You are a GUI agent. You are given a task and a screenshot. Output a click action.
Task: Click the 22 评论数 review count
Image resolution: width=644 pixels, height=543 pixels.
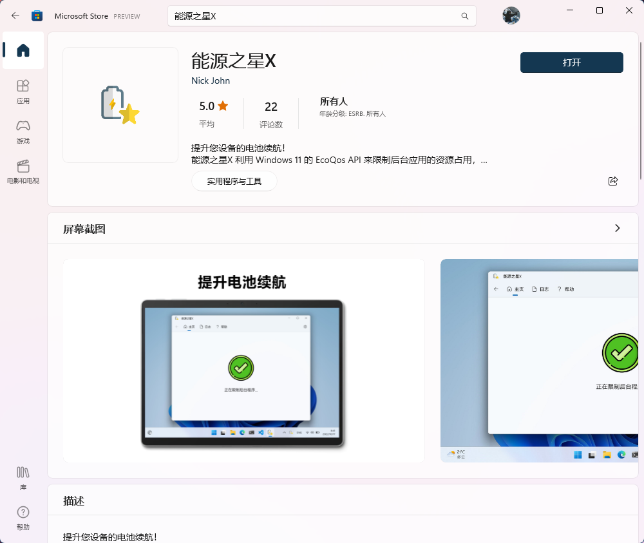pyautogui.click(x=271, y=114)
